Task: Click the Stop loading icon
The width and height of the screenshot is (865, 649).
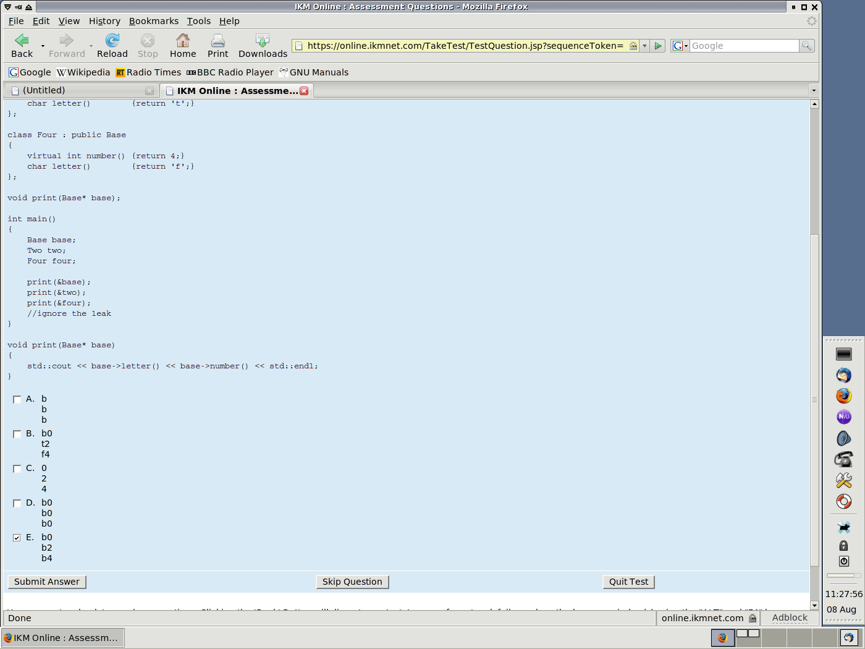Action: click(x=148, y=41)
